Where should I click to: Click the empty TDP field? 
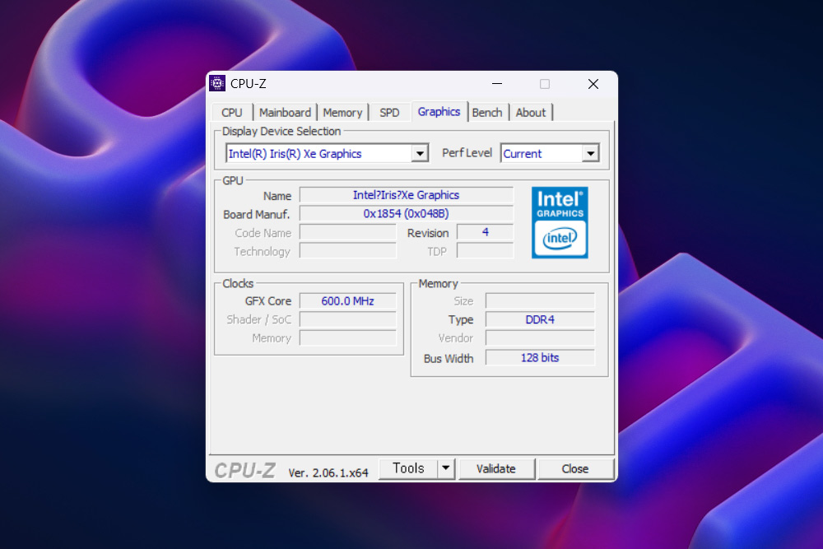click(485, 251)
